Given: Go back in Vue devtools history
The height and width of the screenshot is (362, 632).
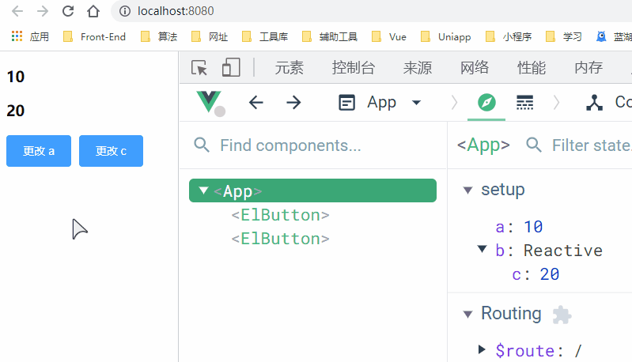Looking at the screenshot, I should [255, 102].
